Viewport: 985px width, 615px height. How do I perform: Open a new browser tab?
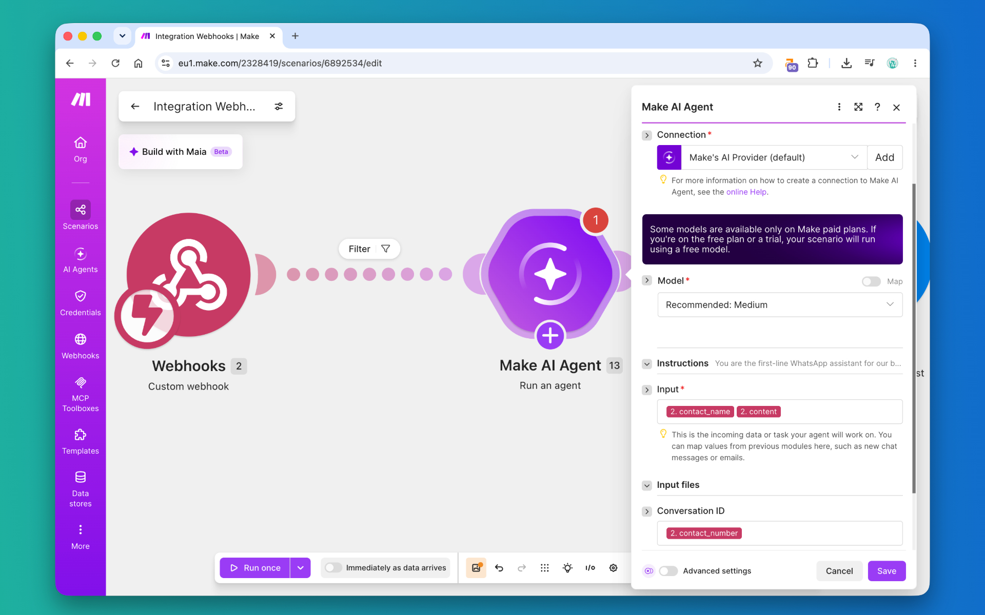point(295,36)
